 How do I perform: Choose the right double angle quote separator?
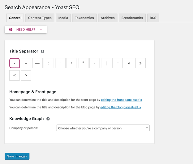point(140,63)
